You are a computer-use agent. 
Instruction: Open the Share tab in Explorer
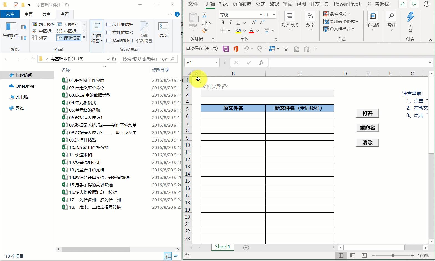(47, 14)
